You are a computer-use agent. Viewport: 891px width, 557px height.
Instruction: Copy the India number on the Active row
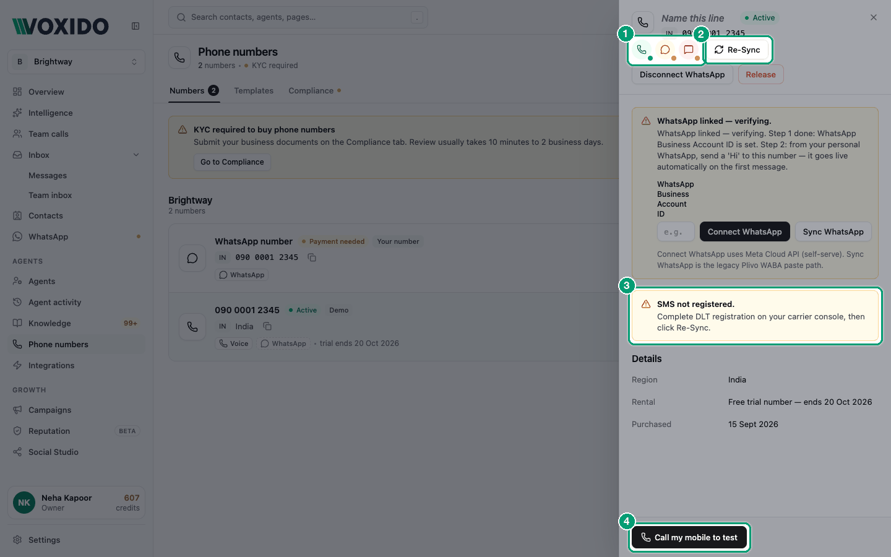coord(267,326)
